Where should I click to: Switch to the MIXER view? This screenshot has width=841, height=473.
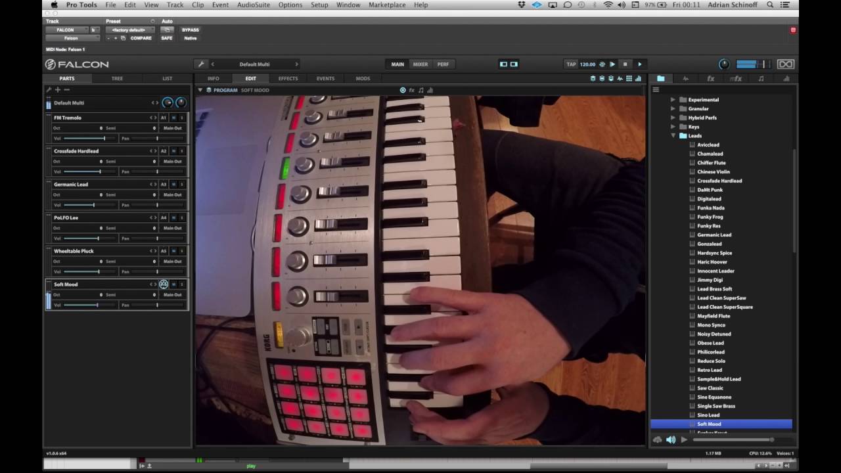point(420,64)
